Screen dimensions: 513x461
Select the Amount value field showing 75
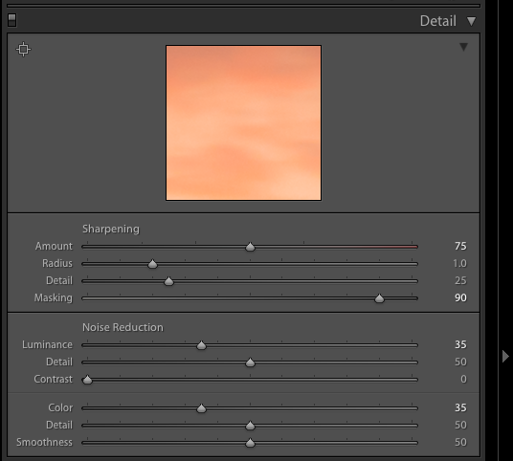(x=460, y=246)
